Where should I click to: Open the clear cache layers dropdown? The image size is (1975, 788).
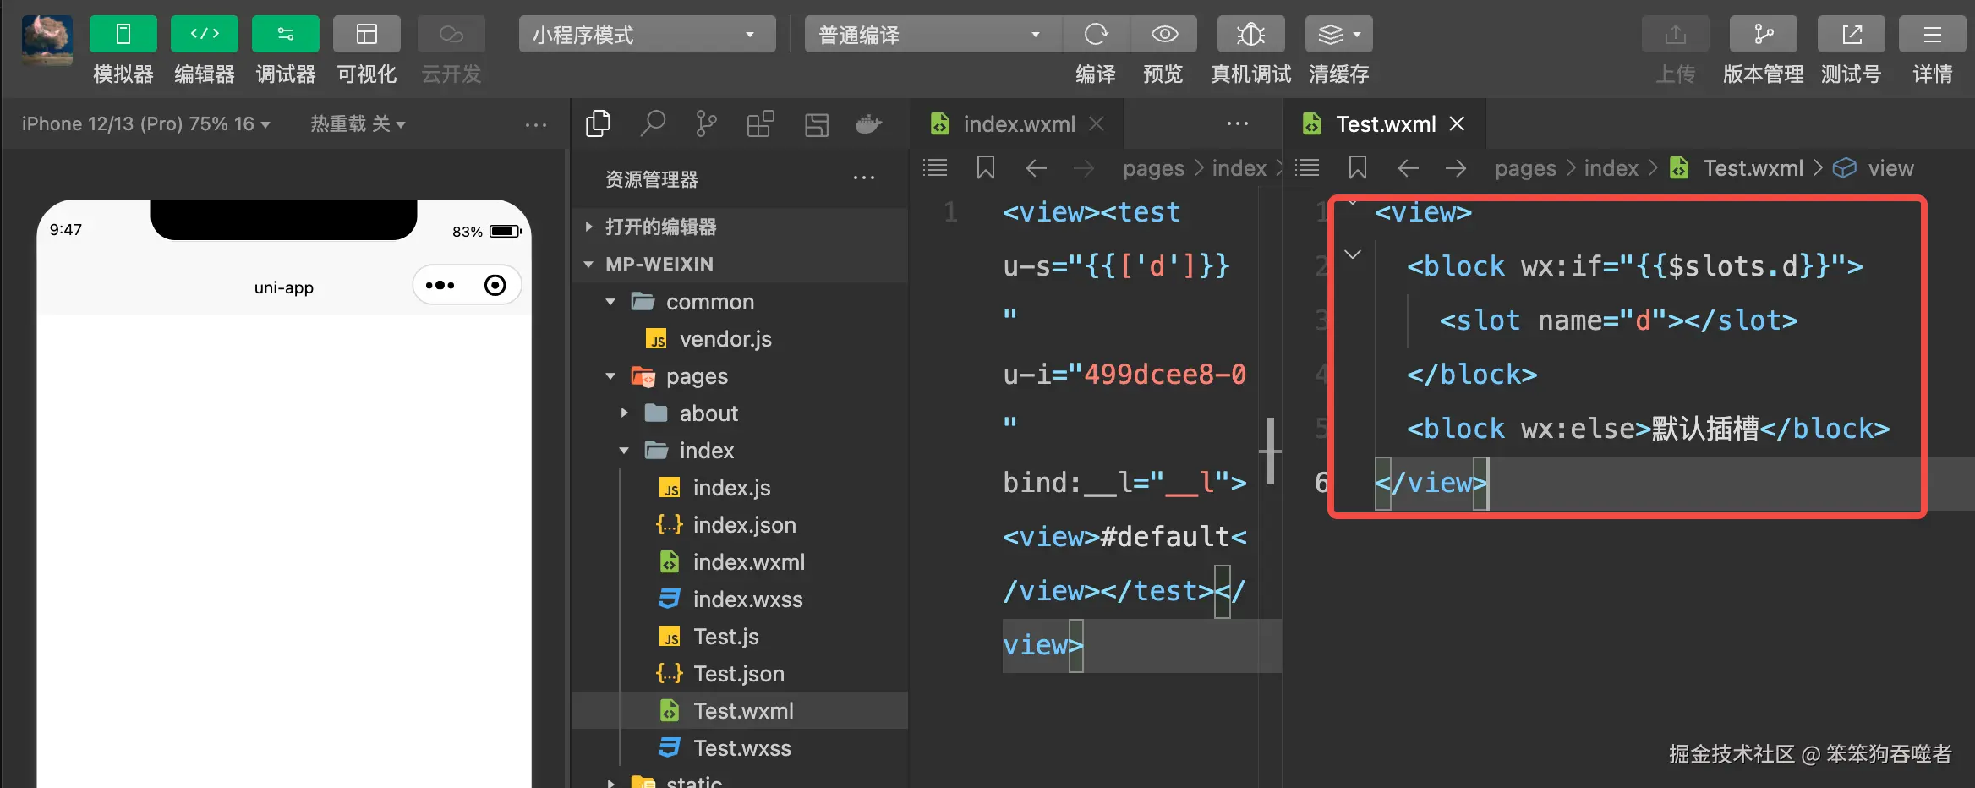(x=1338, y=35)
